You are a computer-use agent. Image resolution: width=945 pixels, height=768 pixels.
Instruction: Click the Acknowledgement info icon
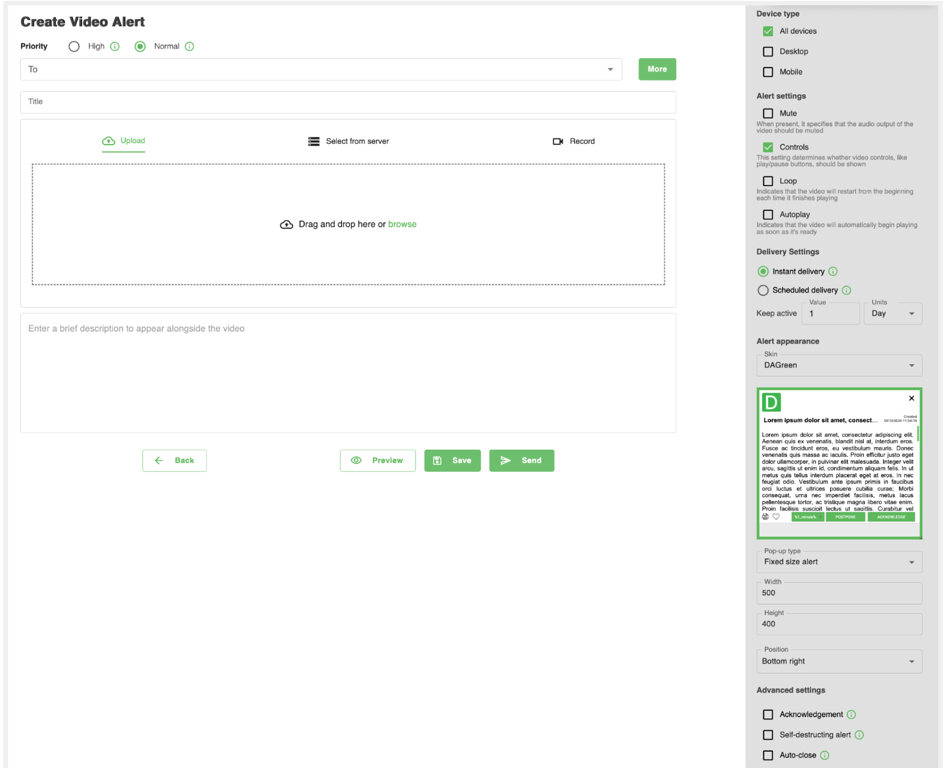pos(851,715)
